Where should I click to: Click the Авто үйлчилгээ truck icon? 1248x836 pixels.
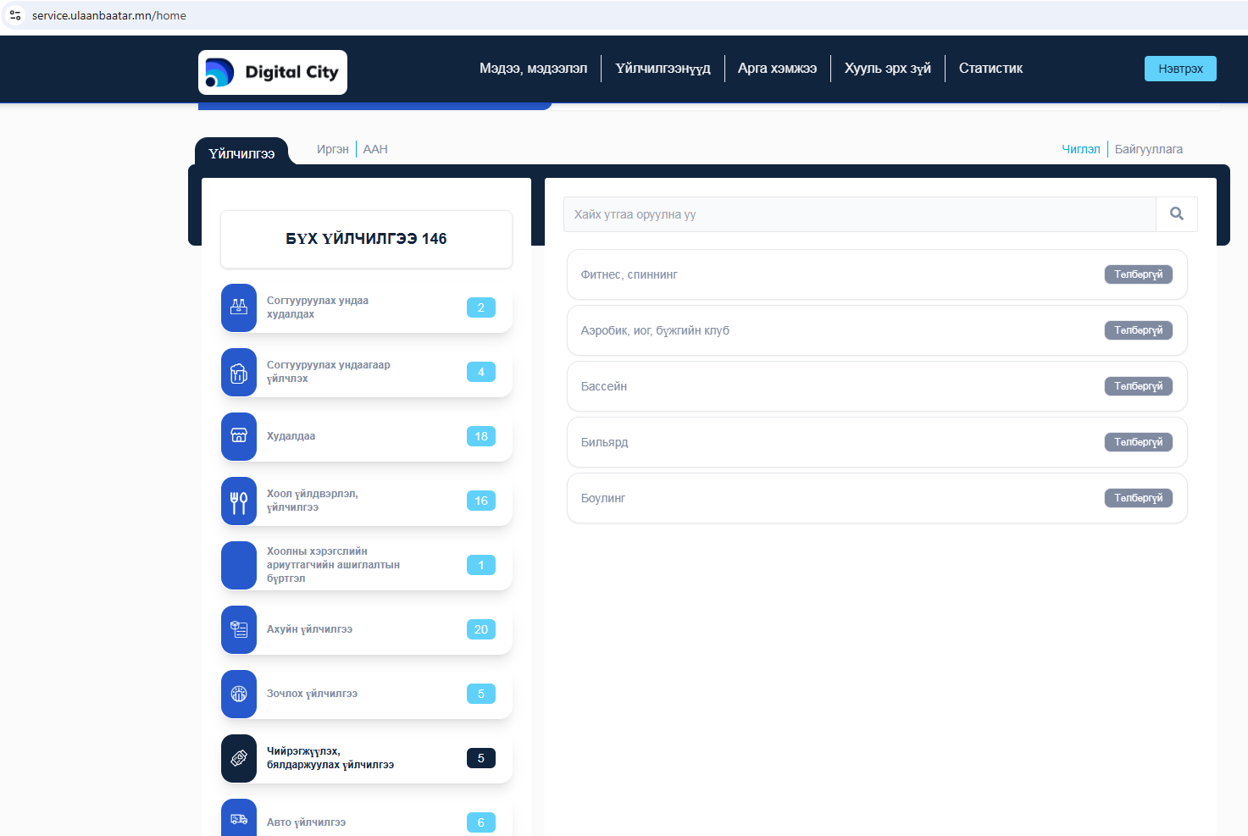(239, 820)
